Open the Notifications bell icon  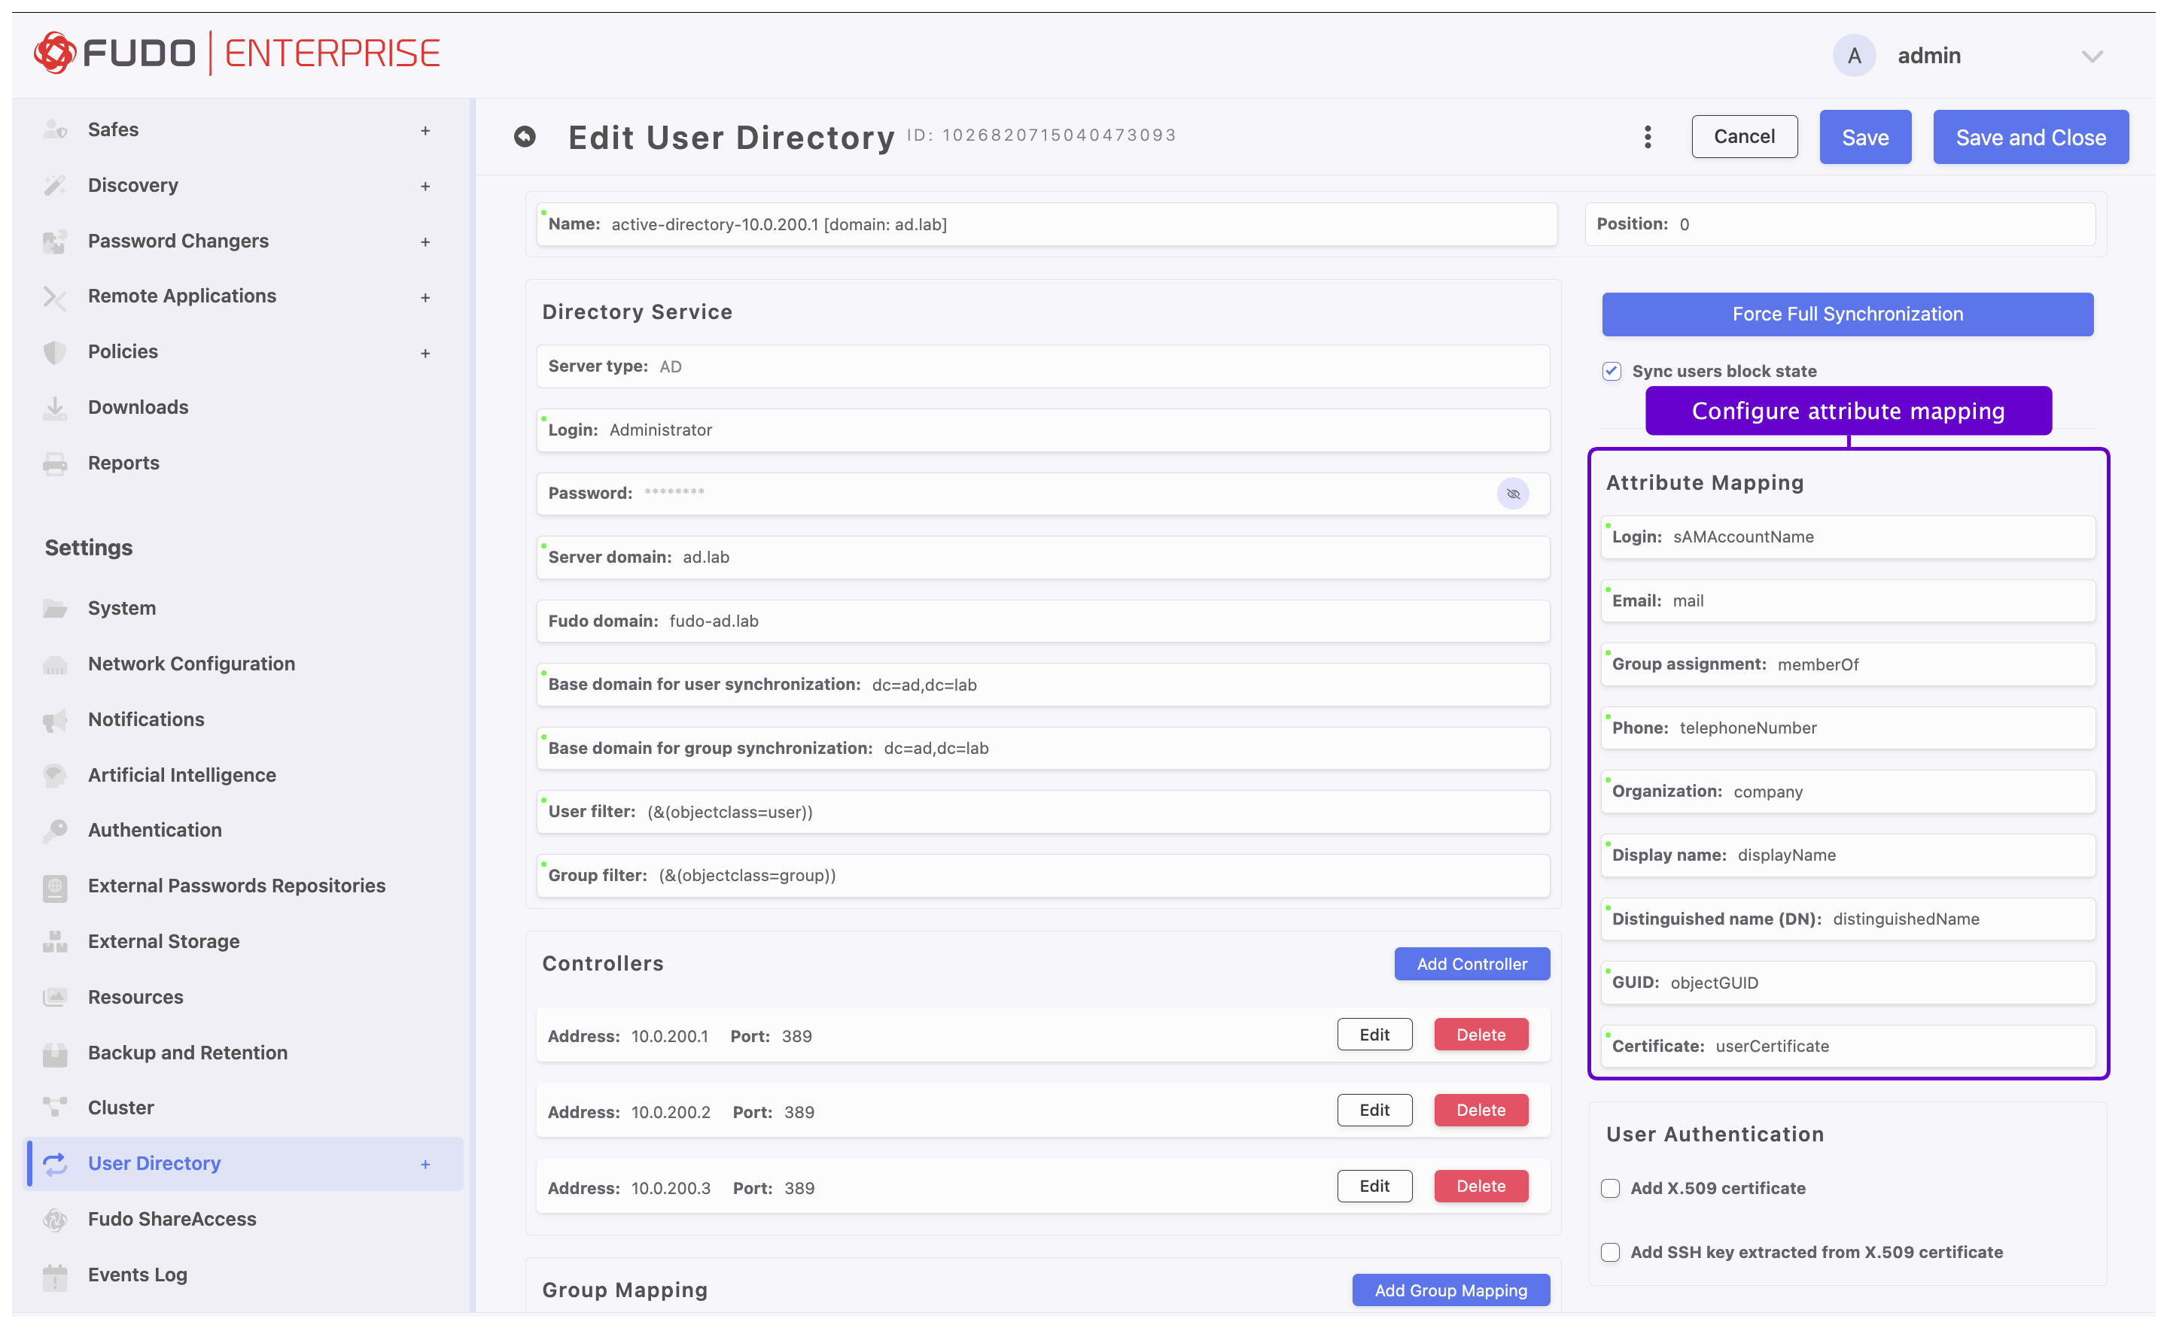click(x=55, y=719)
